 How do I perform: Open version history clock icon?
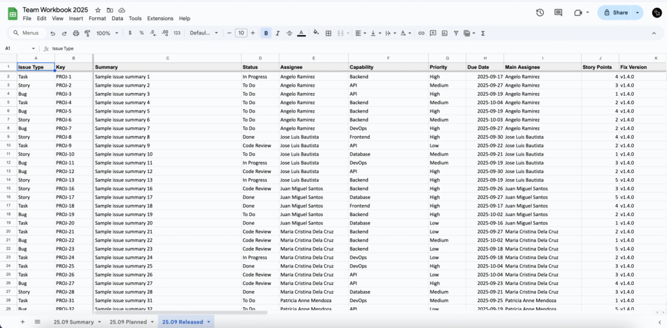pos(540,12)
